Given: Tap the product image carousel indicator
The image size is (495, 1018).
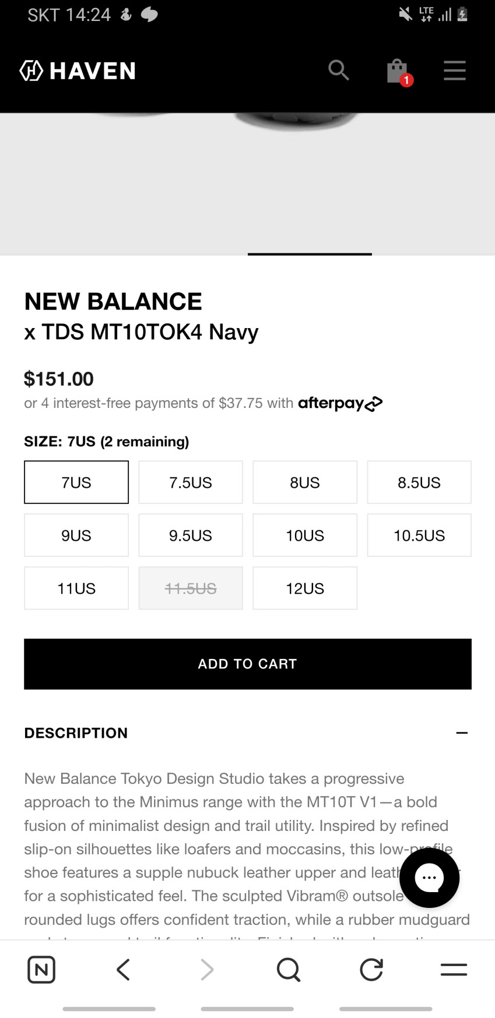Looking at the screenshot, I should pos(310,254).
